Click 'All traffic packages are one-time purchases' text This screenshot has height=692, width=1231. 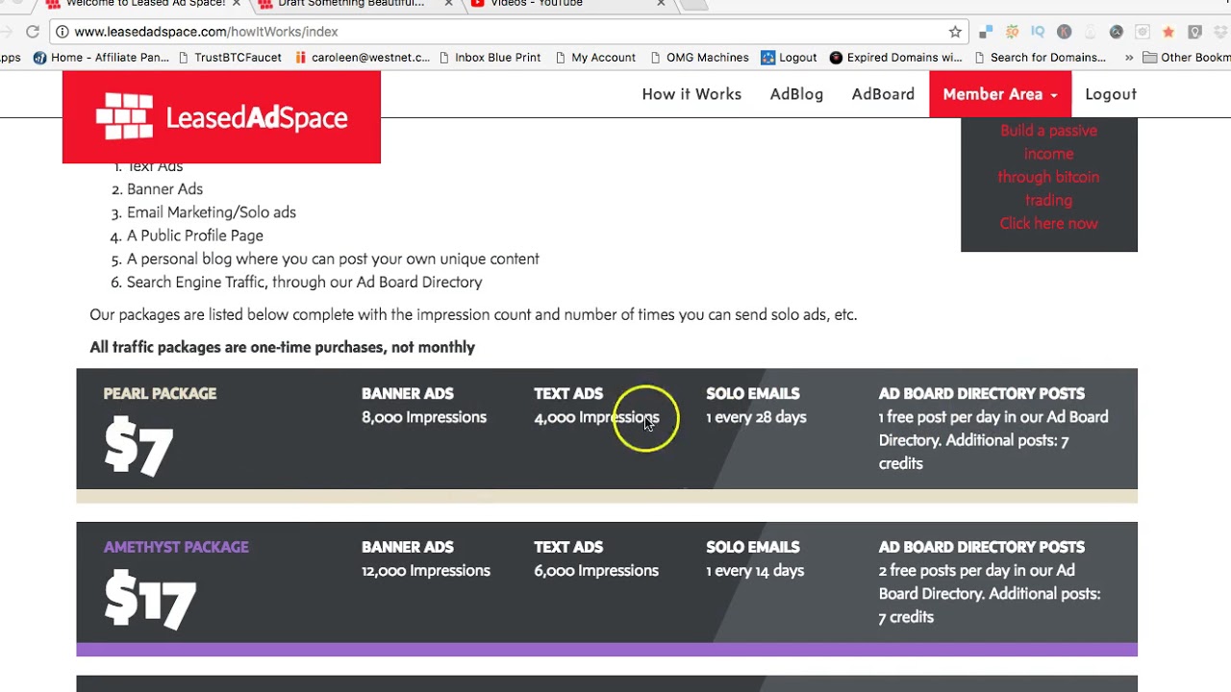point(282,347)
